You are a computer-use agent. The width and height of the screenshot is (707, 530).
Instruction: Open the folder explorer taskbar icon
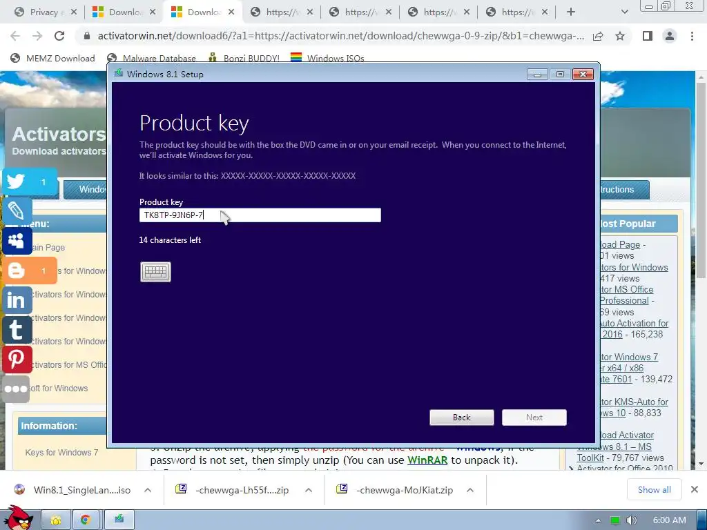(57, 520)
